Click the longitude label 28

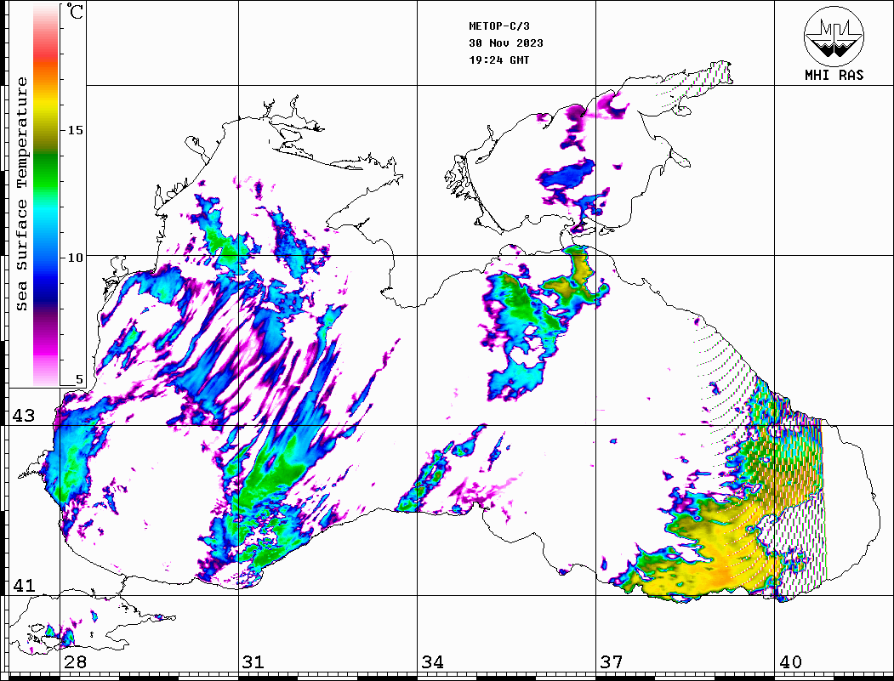[x=75, y=662]
